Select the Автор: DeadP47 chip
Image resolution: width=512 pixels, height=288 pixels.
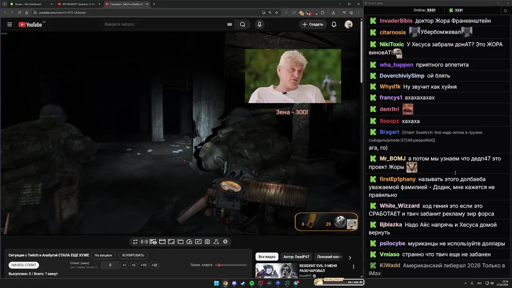coord(296,257)
